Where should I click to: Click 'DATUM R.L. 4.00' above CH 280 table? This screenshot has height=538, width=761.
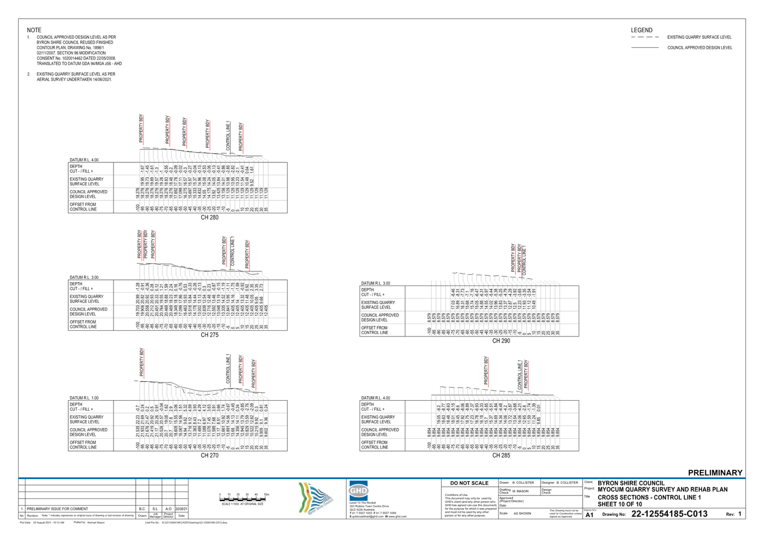84,160
